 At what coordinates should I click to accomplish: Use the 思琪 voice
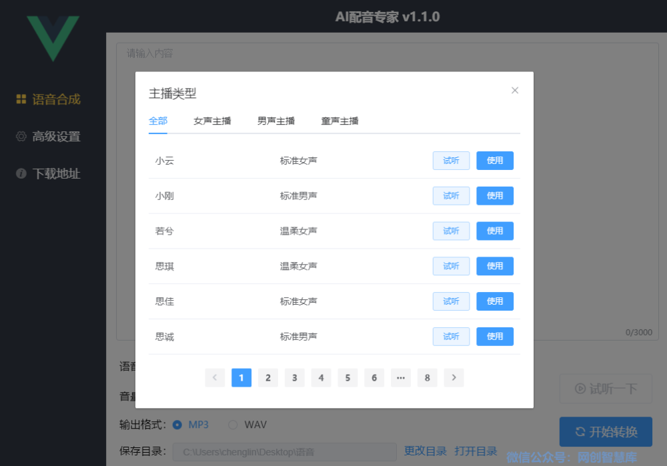click(x=495, y=266)
